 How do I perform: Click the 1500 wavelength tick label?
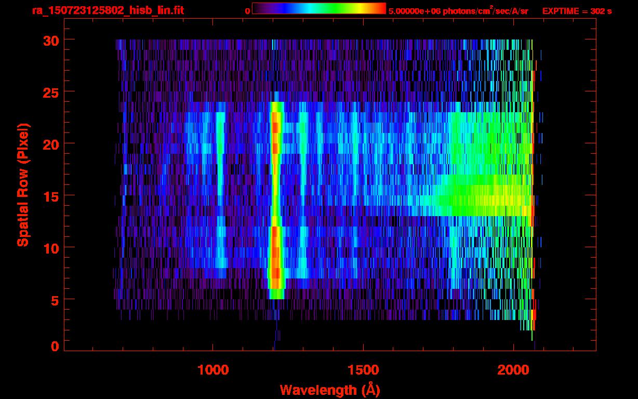363,370
